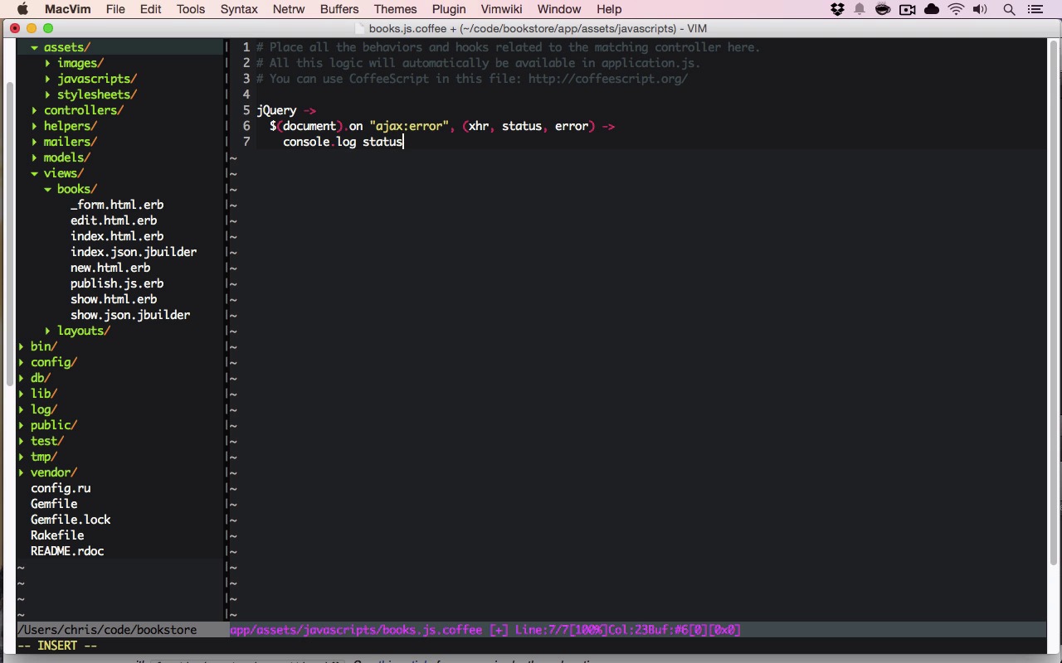Open index.html.erb in the tree
1062x663 pixels.
(x=117, y=236)
